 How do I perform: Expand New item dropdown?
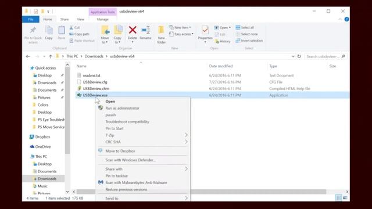pos(190,27)
